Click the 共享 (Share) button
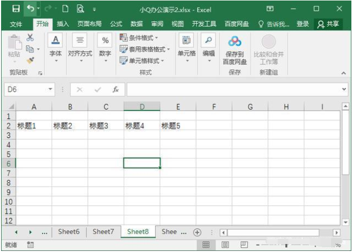The height and width of the screenshot is (252, 353). 328,24
